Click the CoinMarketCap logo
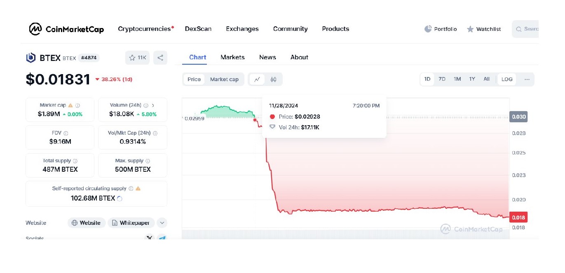The height and width of the screenshot is (273, 565). tap(66, 29)
